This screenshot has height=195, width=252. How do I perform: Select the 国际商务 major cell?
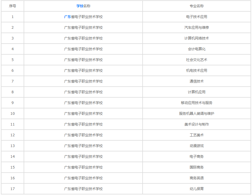pyautogui.click(x=196, y=167)
